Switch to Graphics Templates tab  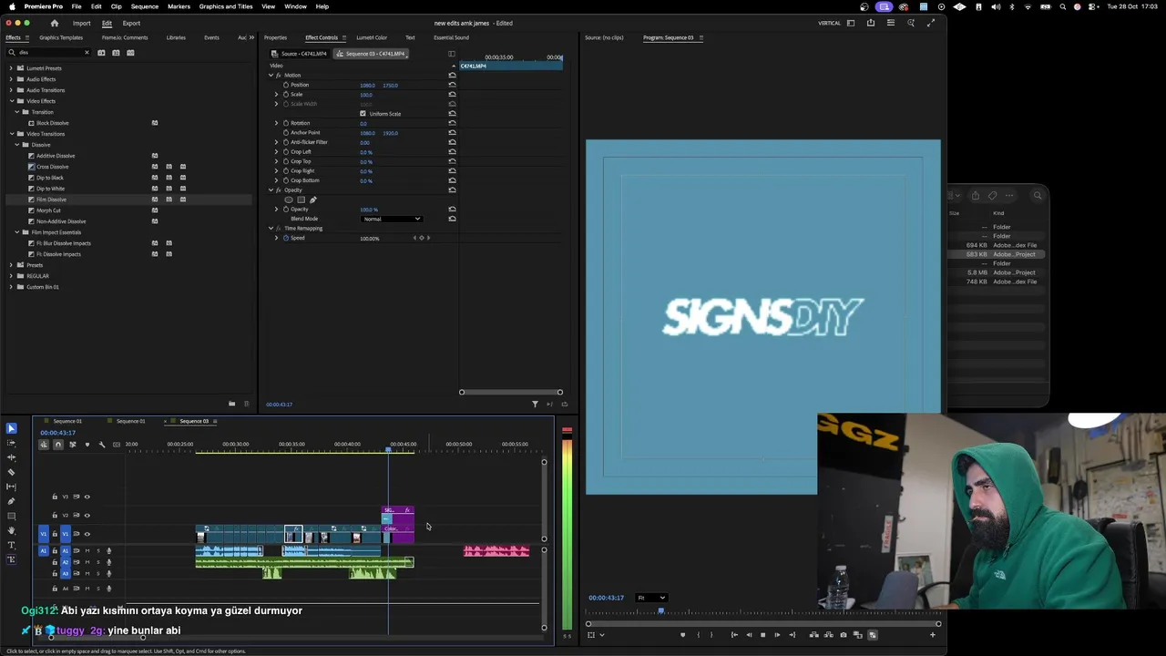(61, 37)
